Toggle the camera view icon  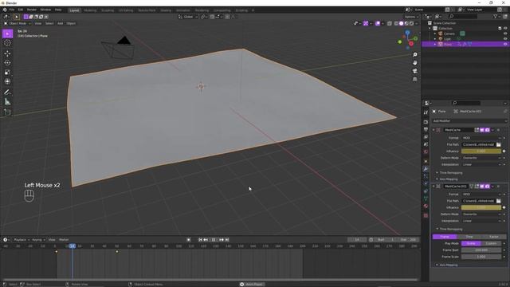coord(414,71)
